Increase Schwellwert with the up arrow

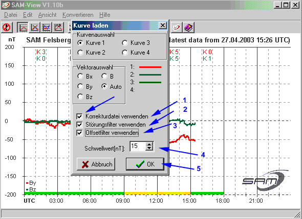coord(149,144)
